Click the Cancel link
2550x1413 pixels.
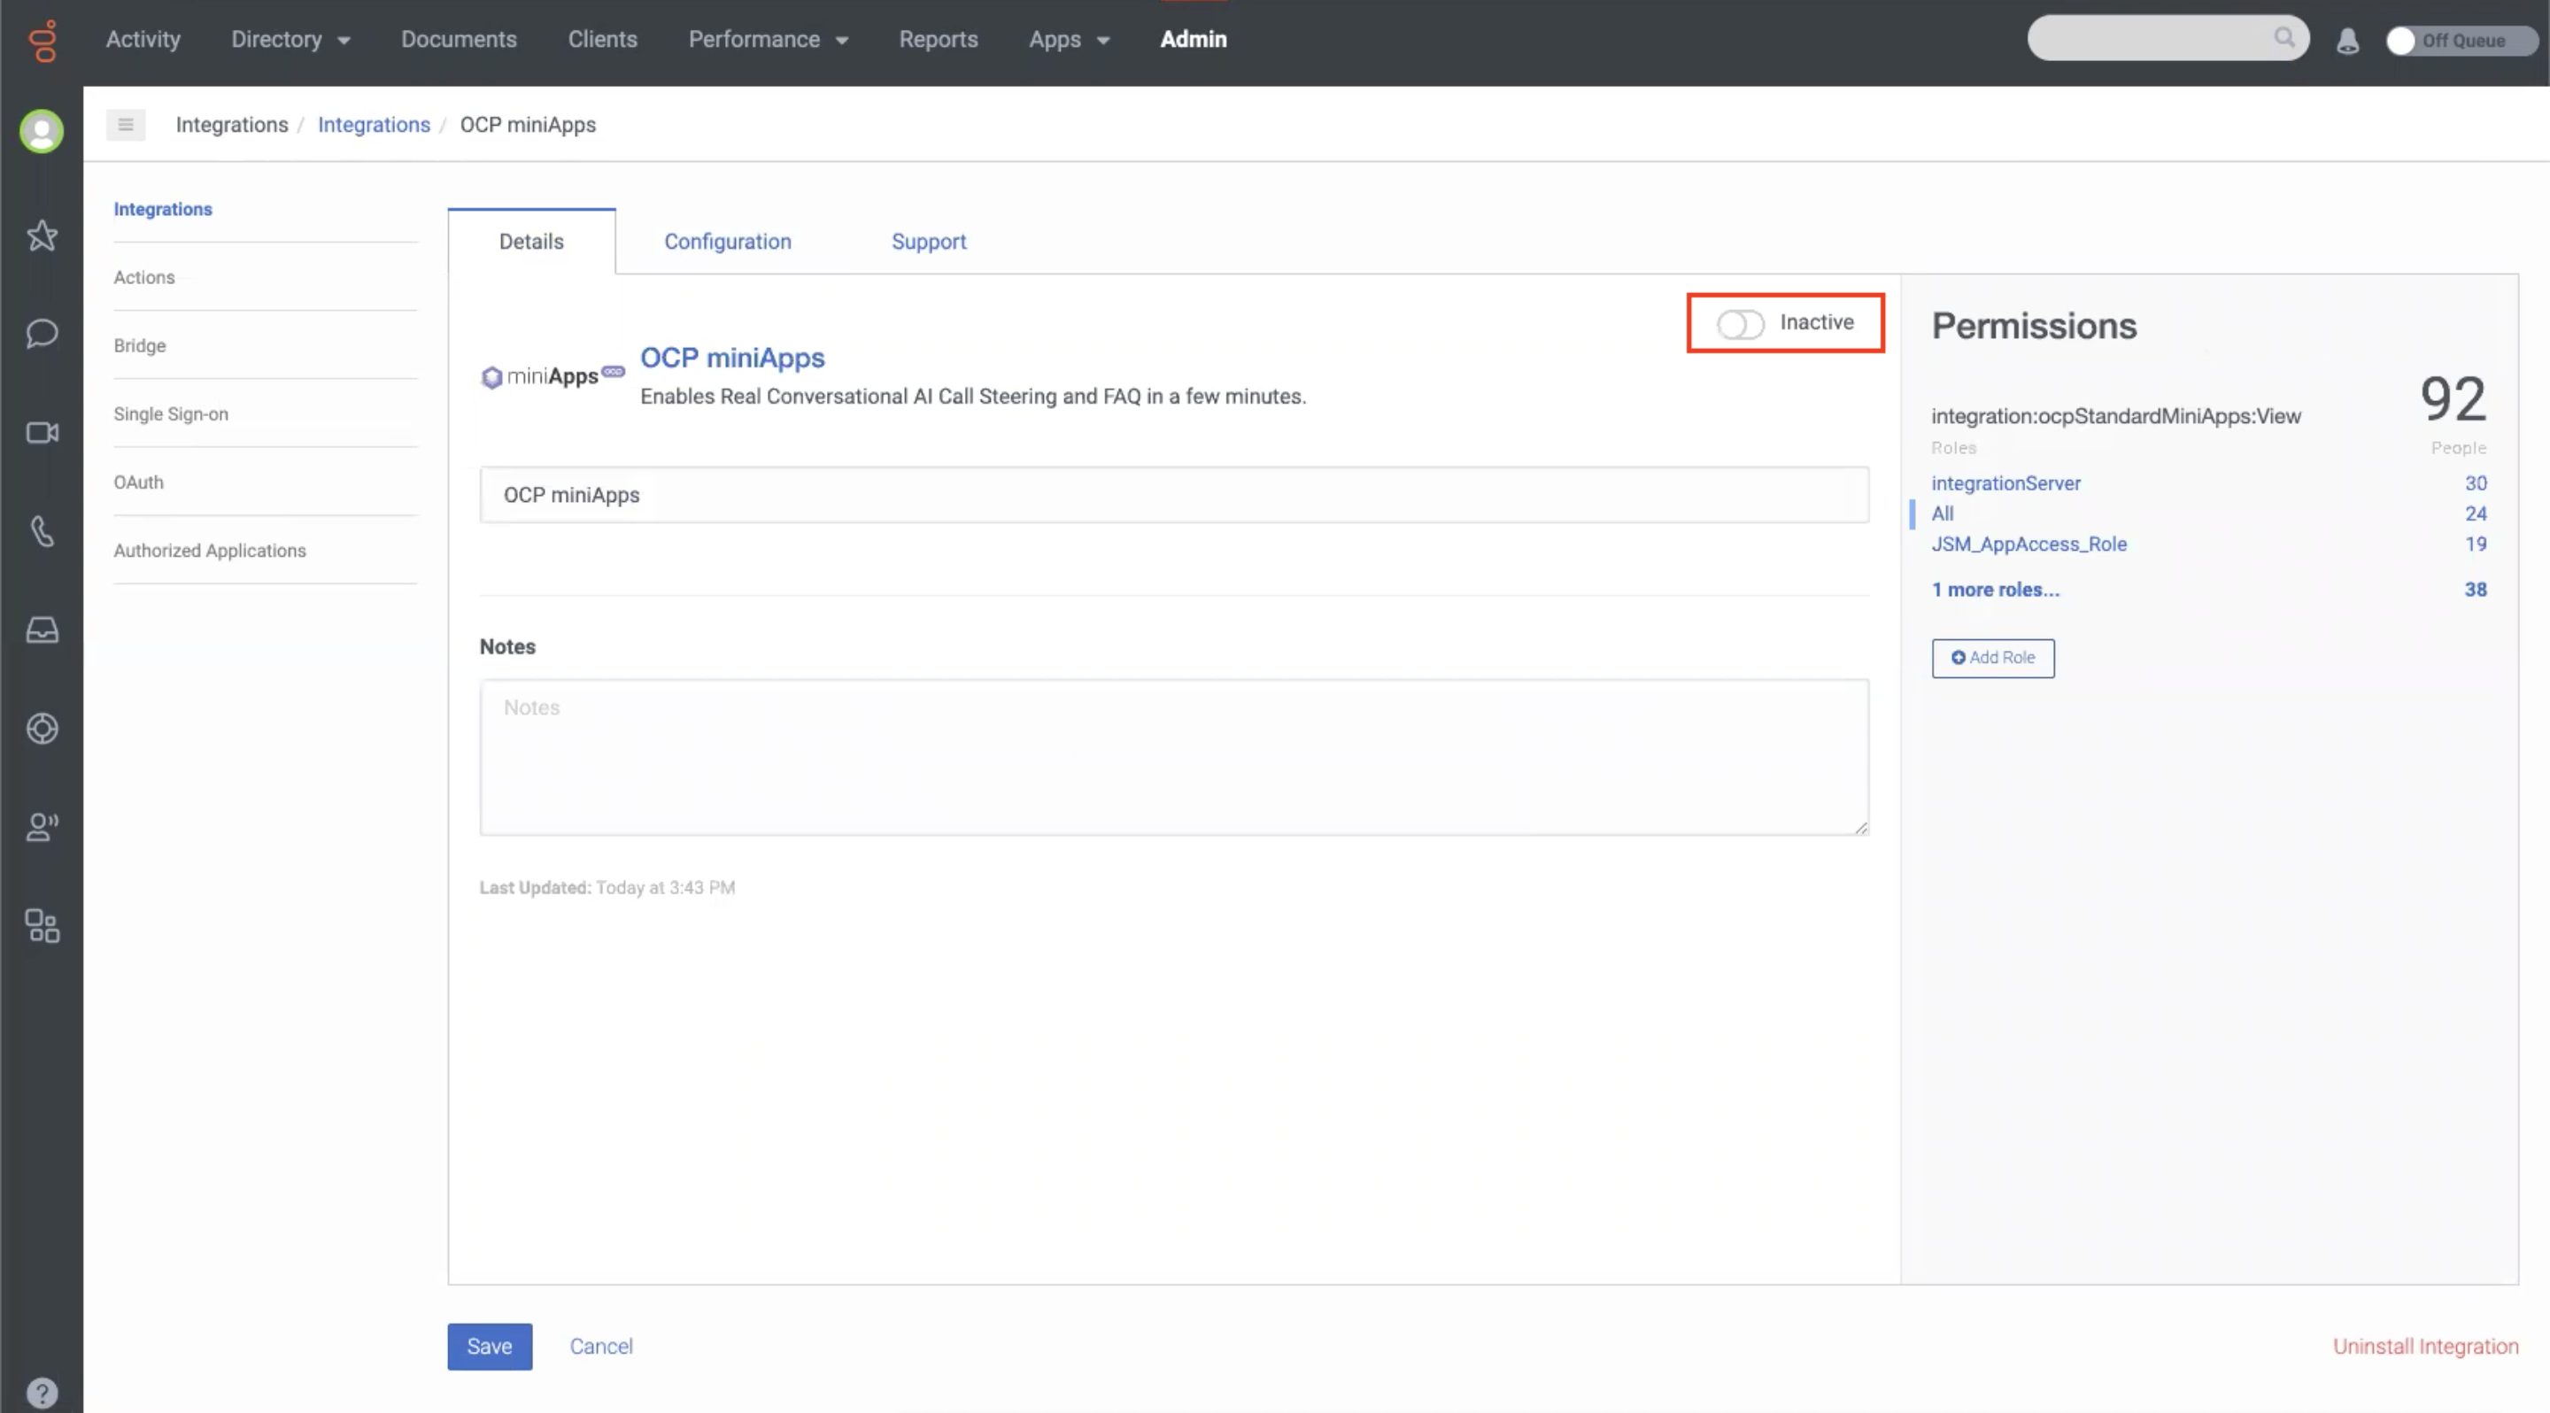(x=601, y=1347)
